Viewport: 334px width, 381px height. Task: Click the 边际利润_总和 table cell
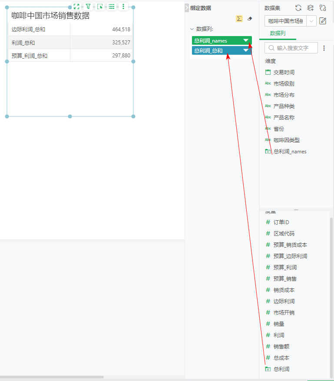click(39, 30)
